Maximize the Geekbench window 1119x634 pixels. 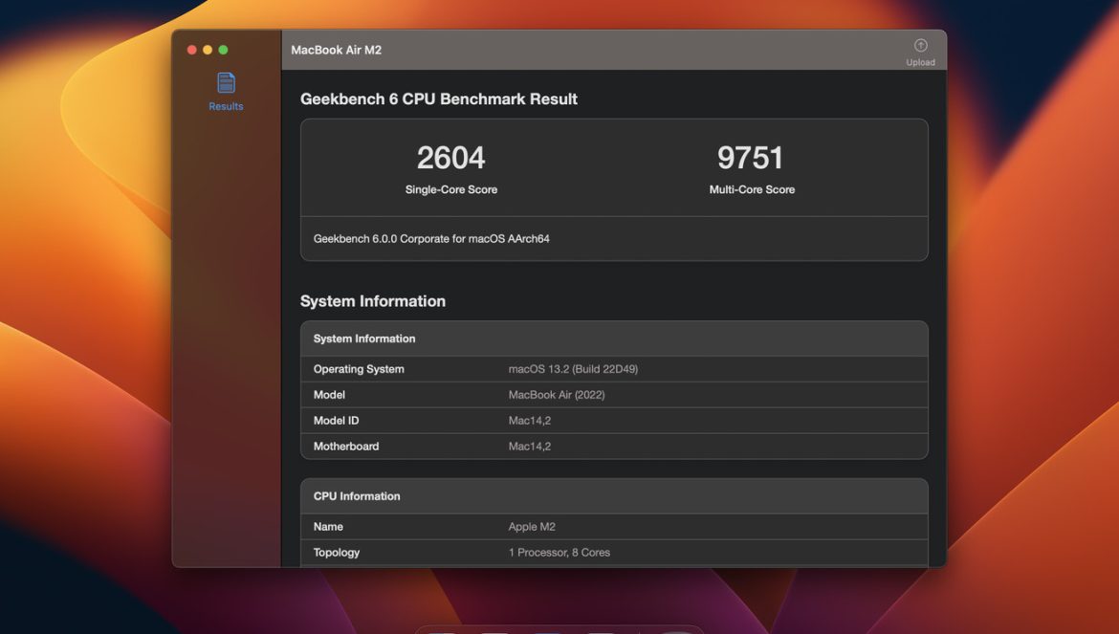coord(224,50)
